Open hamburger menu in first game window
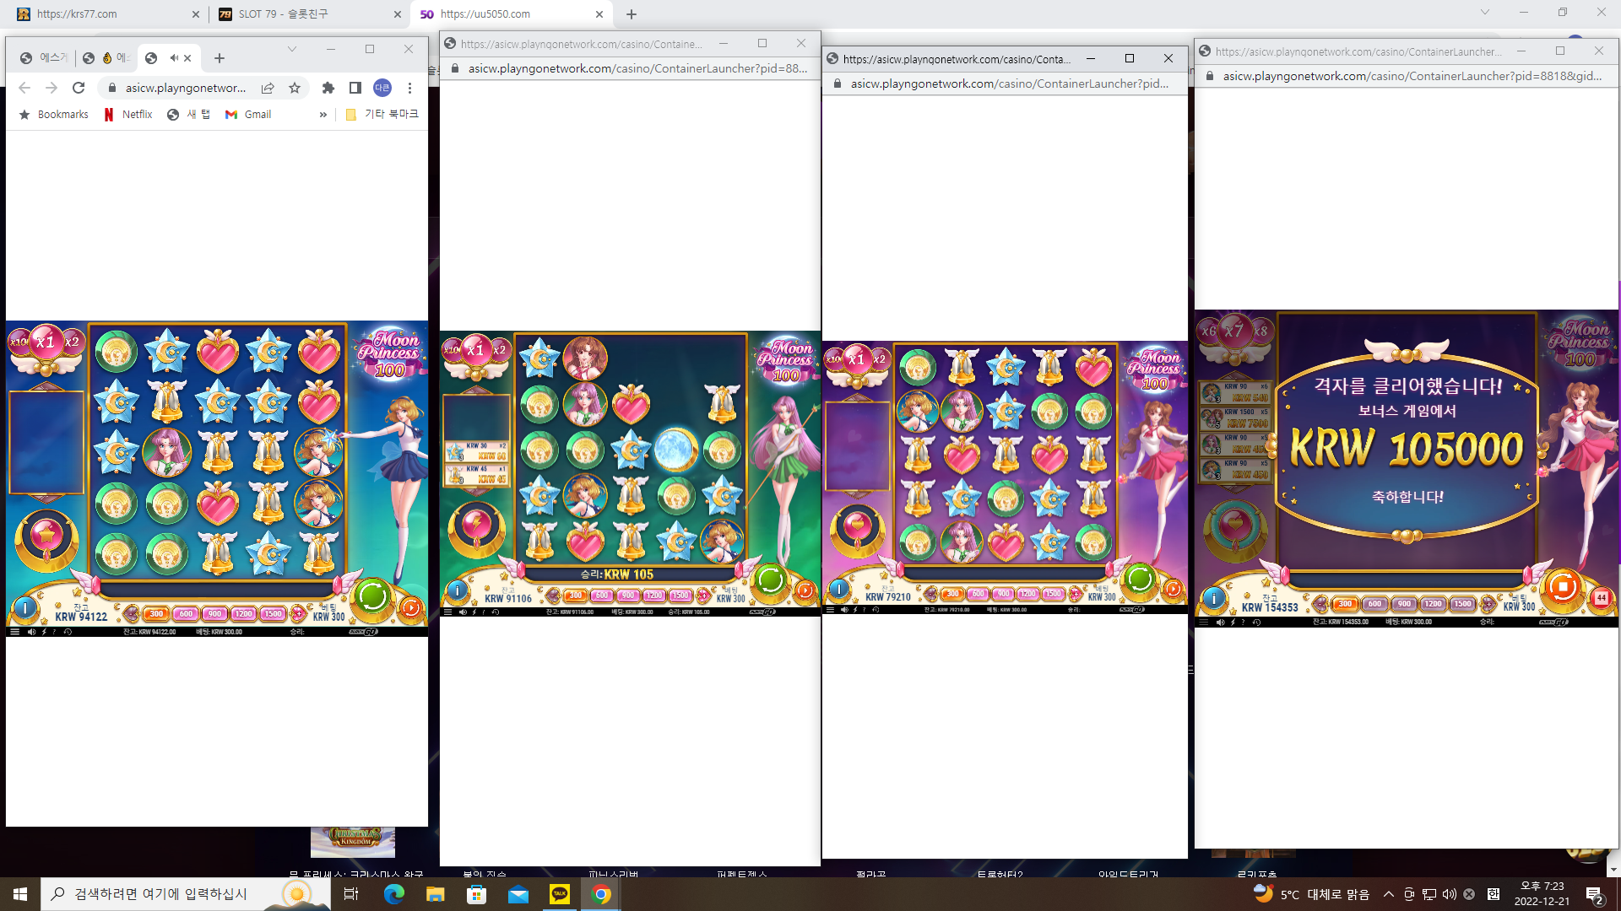 [14, 632]
